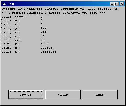The width and height of the screenshot is (126, 106).
Task: Exit the Test application
Action: point(100,95)
